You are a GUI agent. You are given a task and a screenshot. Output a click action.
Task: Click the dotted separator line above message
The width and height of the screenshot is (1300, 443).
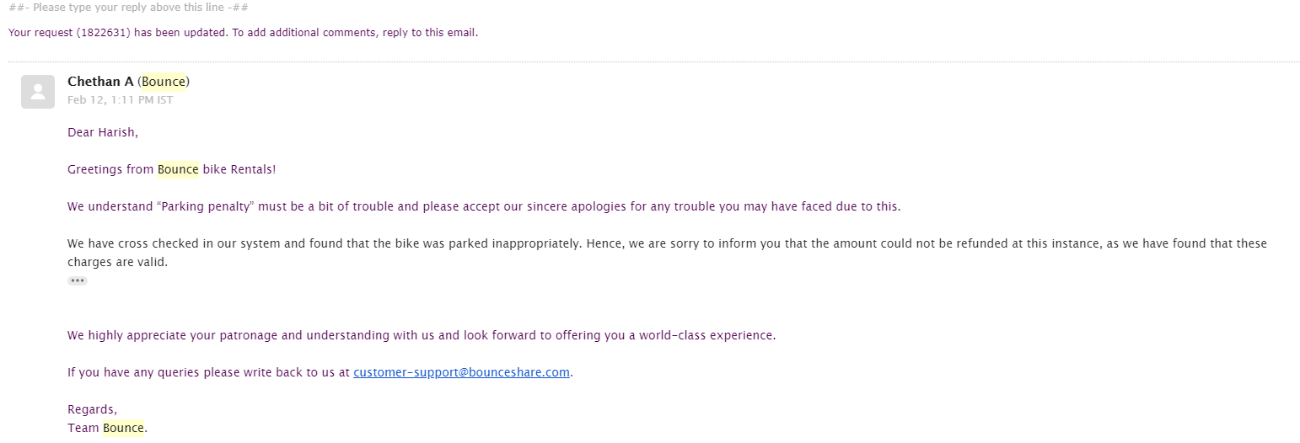[654, 61]
